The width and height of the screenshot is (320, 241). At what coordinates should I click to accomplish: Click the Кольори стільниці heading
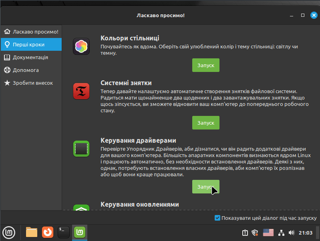(x=130, y=38)
